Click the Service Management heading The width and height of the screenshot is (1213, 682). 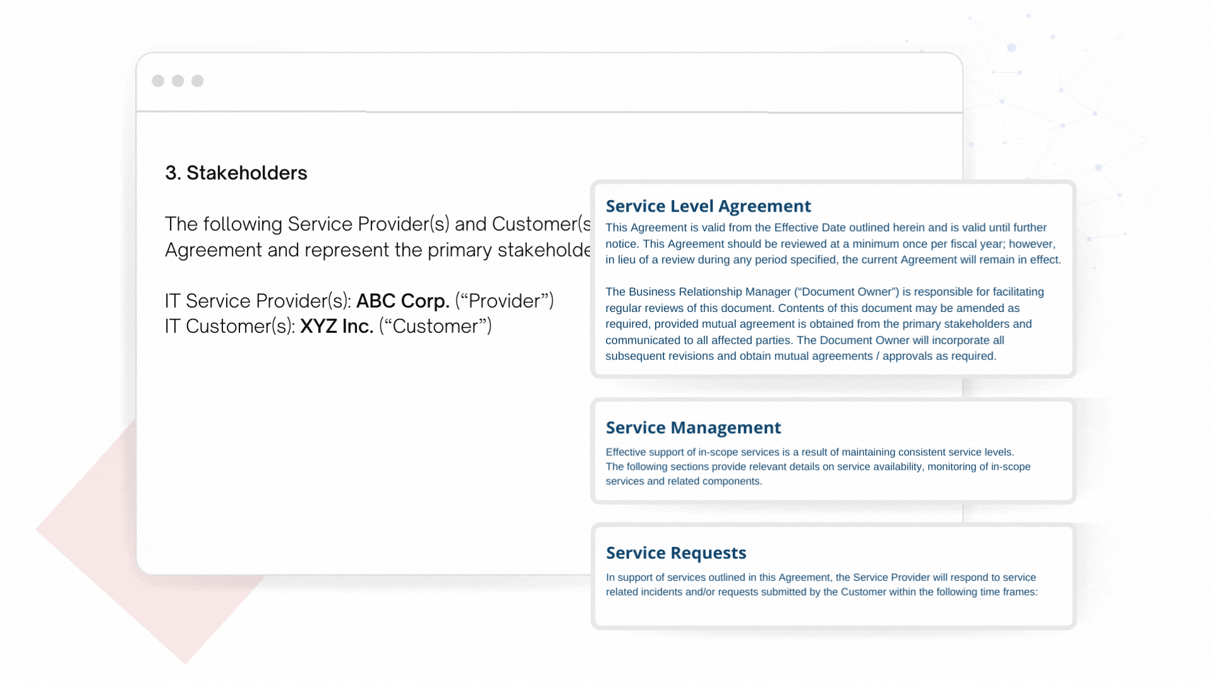click(x=693, y=428)
